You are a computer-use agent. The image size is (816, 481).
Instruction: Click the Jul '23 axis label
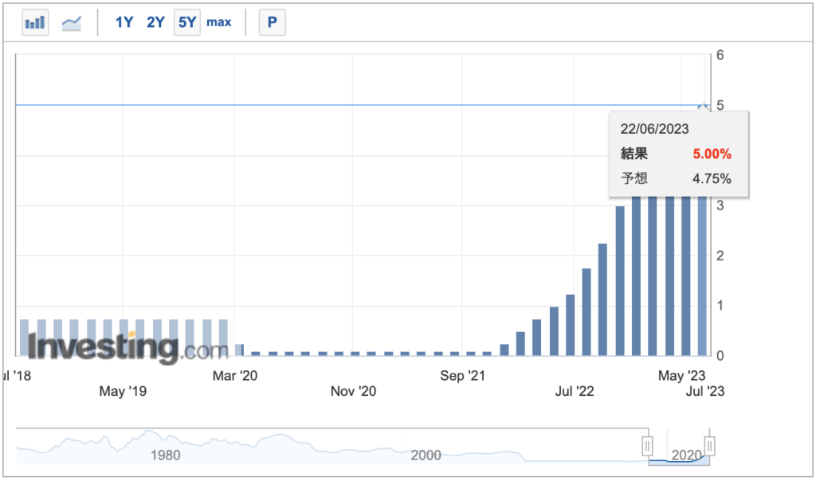704,391
